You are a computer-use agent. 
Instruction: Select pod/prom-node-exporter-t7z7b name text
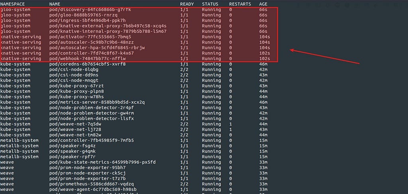pos(87,179)
